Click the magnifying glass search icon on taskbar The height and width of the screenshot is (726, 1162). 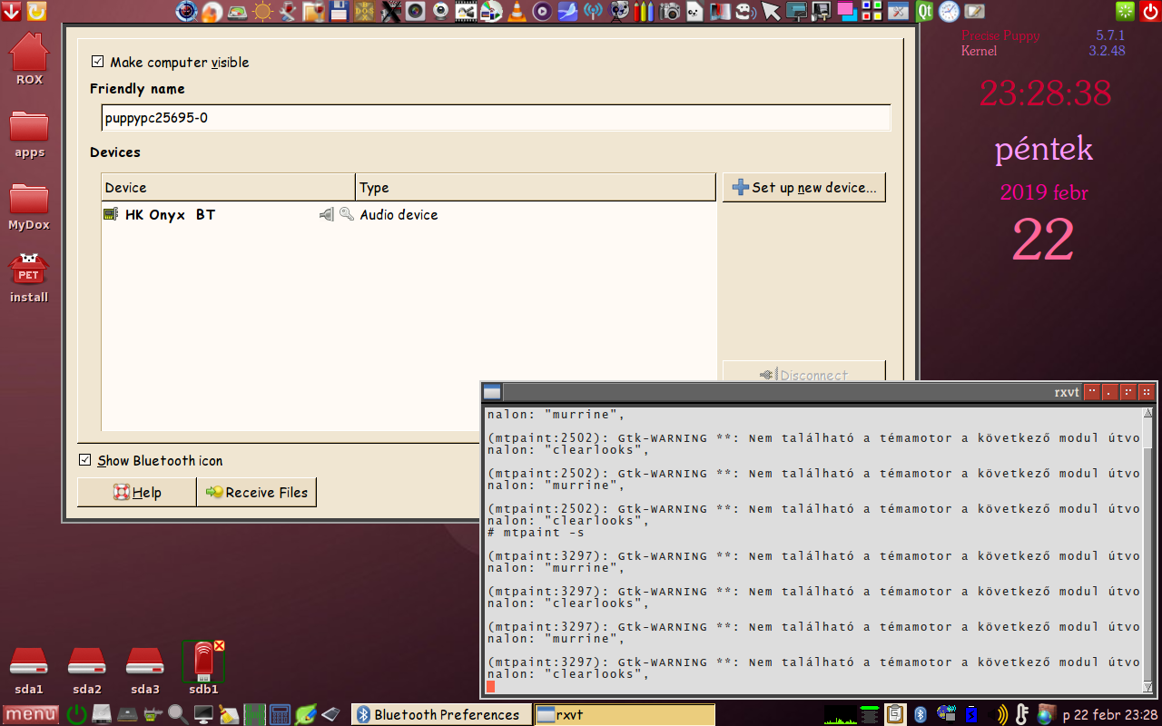click(x=178, y=715)
